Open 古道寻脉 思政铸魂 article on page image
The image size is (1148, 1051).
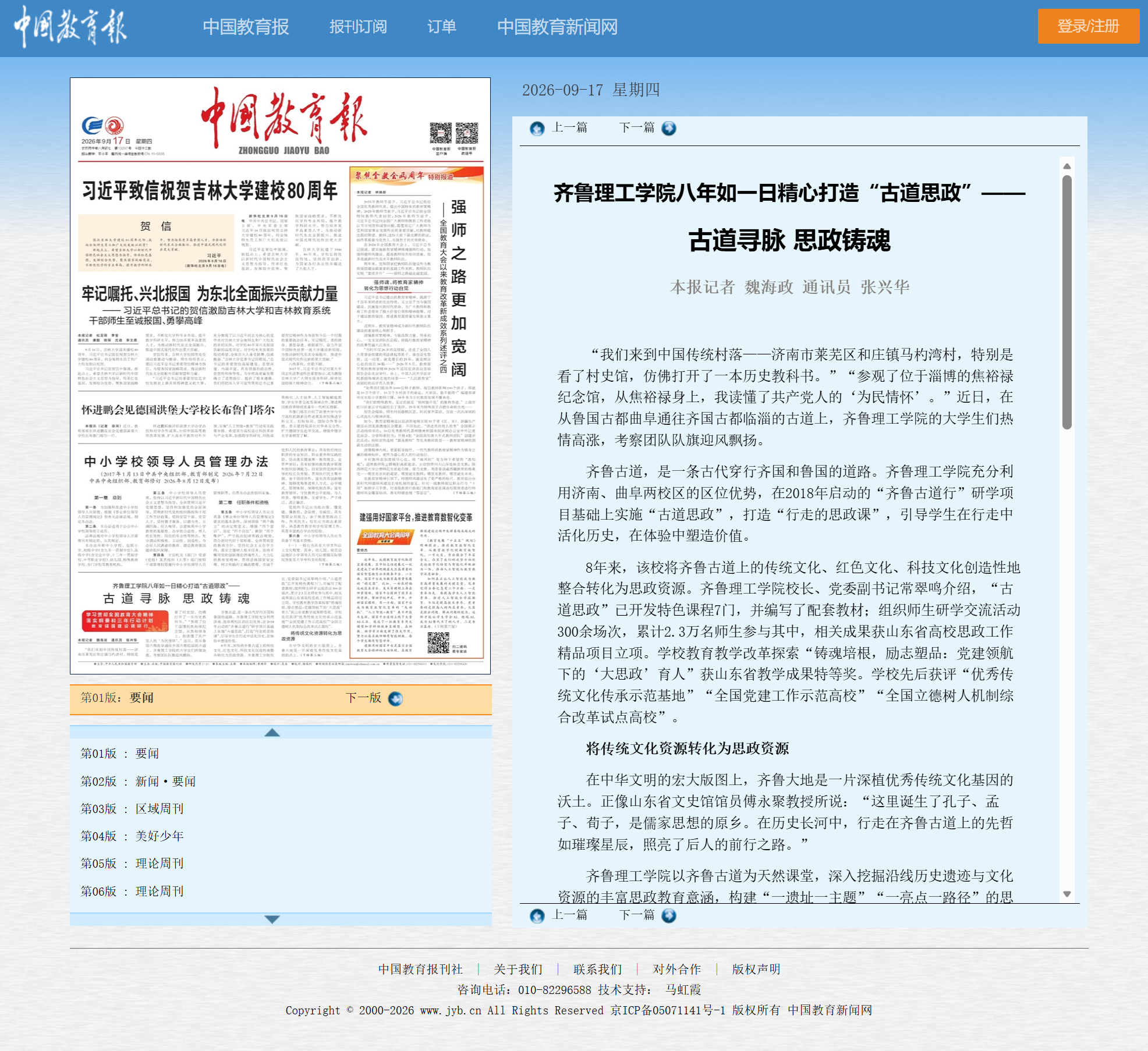(176, 598)
